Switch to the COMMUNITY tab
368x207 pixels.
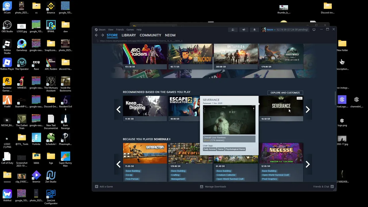(150, 35)
